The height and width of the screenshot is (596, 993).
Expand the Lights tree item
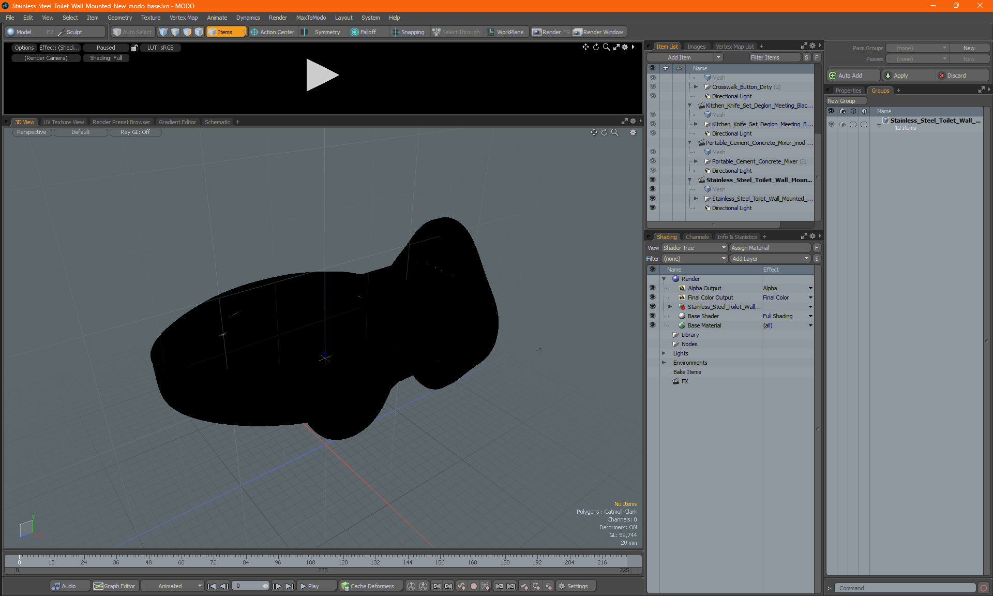[664, 353]
